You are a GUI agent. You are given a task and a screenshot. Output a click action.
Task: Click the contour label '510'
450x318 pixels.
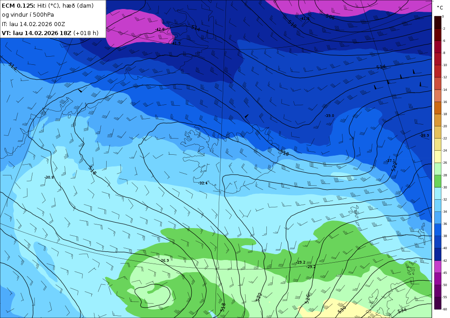click(x=292, y=24)
